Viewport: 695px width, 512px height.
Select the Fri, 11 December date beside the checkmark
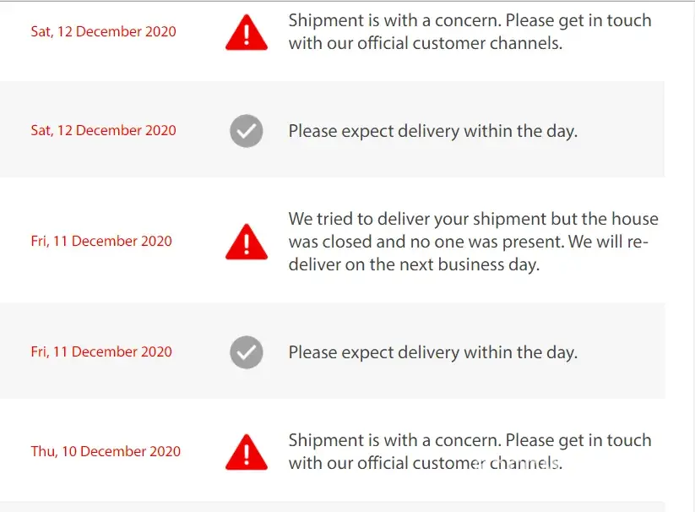point(101,351)
